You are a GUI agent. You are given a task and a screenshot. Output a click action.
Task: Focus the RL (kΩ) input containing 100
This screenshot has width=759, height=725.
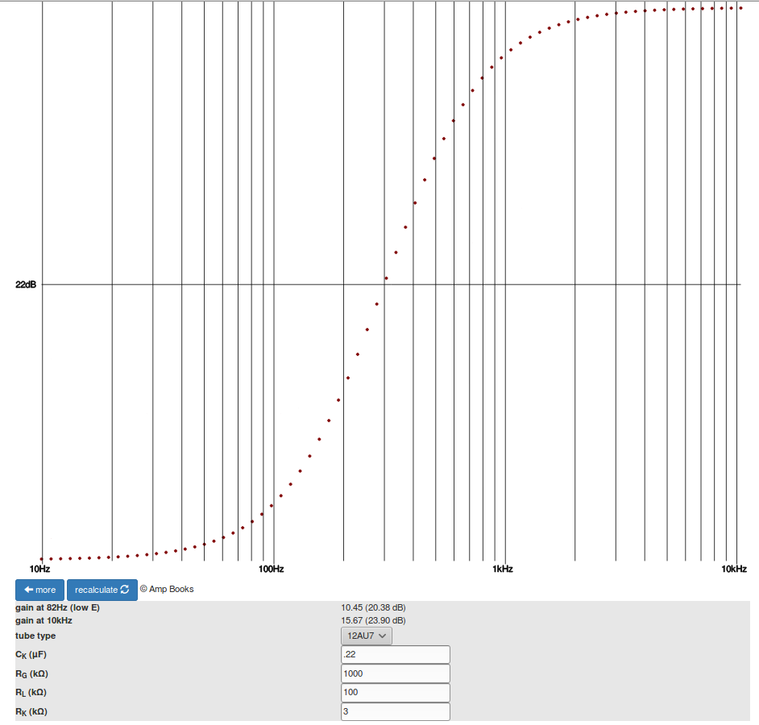coord(396,693)
